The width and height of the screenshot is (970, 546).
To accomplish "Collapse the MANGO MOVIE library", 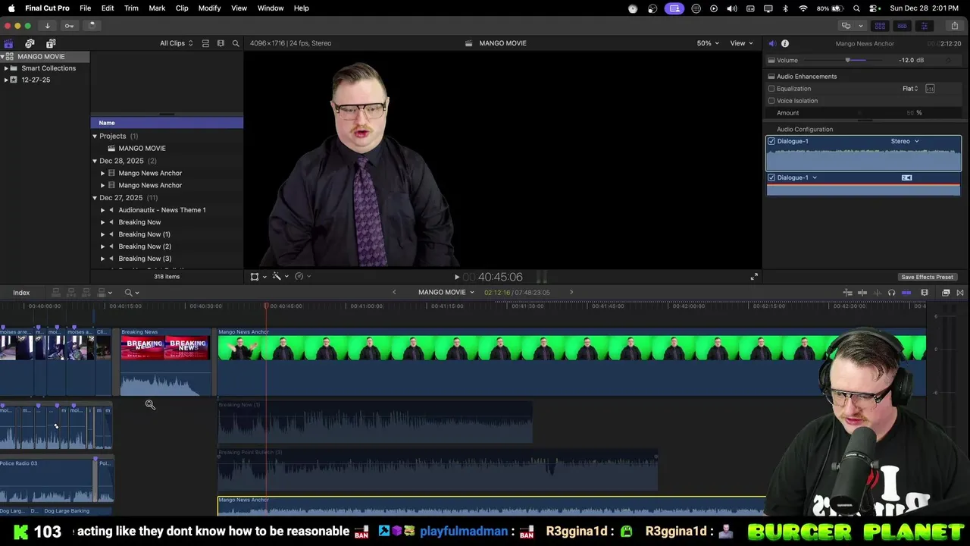I will pyautogui.click(x=3, y=57).
